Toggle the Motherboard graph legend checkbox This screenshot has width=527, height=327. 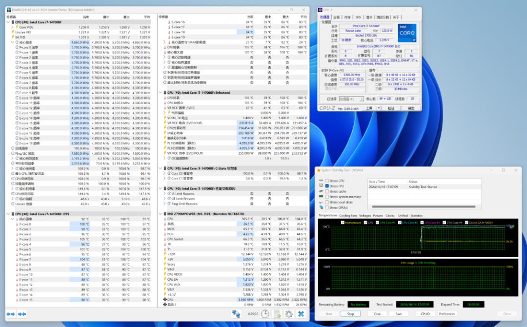(343, 223)
